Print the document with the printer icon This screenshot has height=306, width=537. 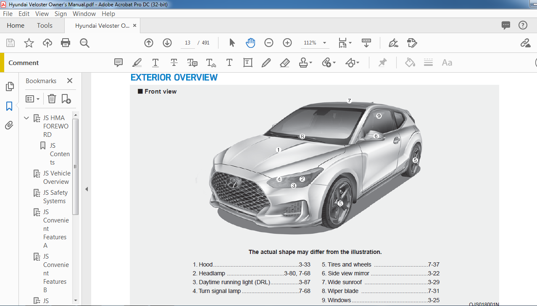click(66, 43)
